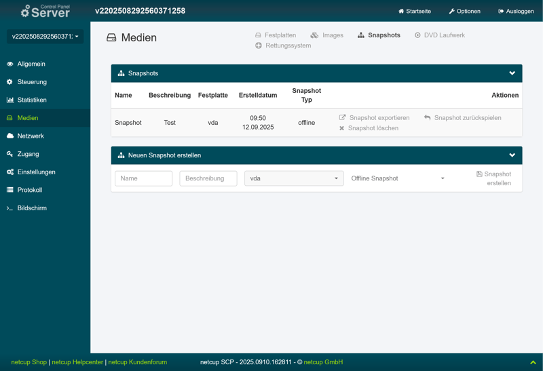543x371 pixels.
Task: Click the Statistiken chart icon in sidebar
Action: [x=10, y=100]
